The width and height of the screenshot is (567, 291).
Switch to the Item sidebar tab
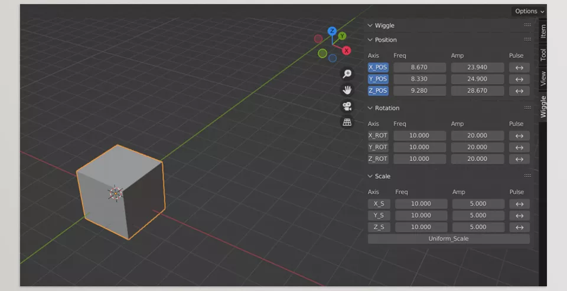click(543, 31)
